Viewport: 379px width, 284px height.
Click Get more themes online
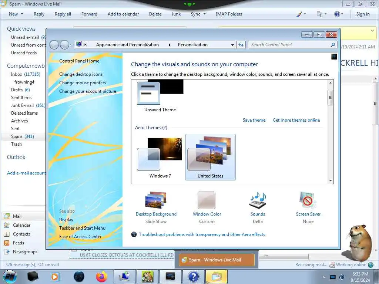coord(296,120)
